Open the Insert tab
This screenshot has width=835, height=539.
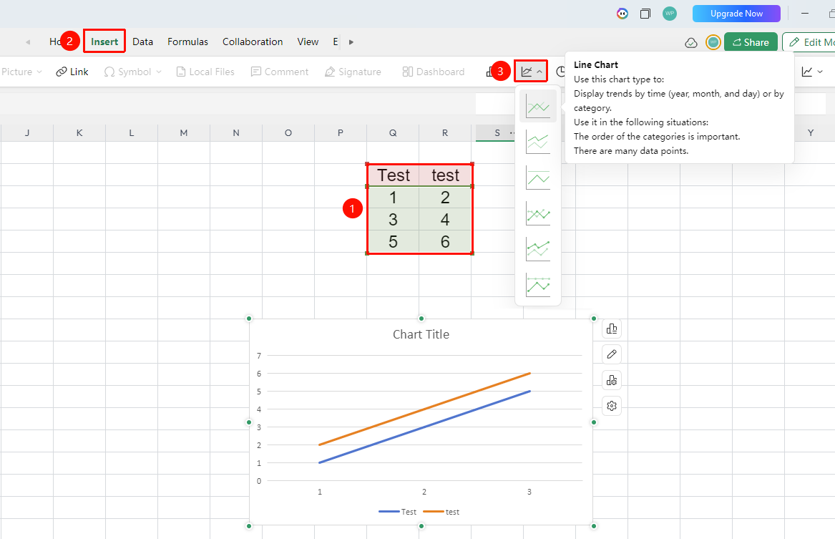click(104, 42)
